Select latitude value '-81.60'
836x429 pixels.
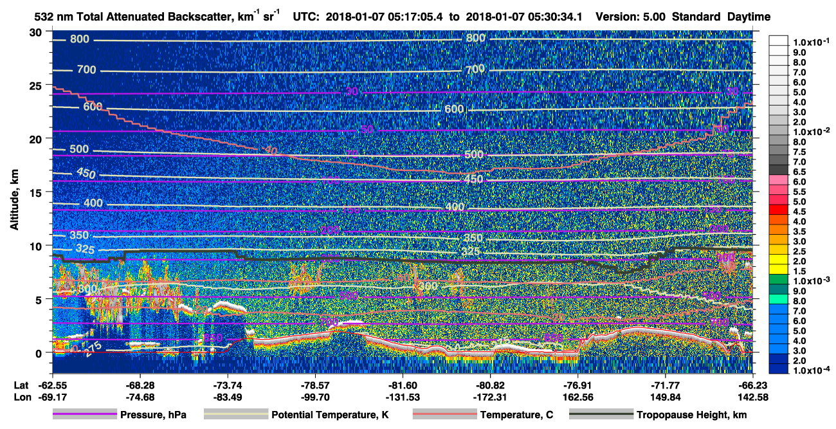point(403,385)
